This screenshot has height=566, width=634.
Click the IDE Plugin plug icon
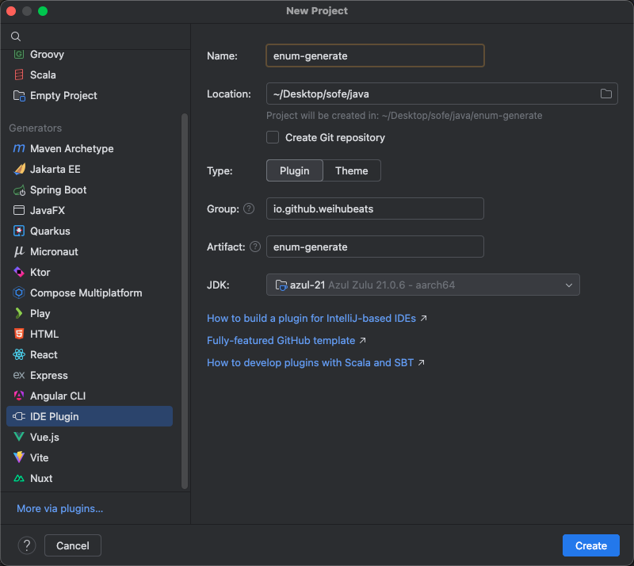pos(18,416)
